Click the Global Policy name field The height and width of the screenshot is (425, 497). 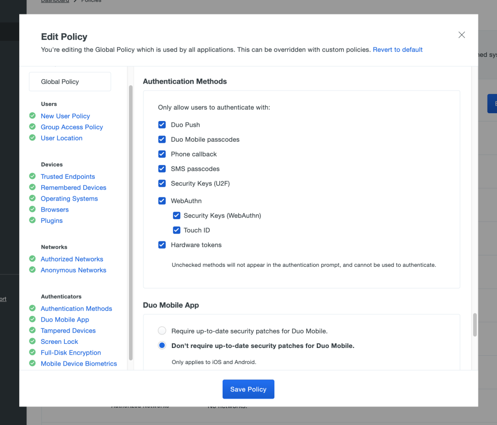tap(70, 82)
